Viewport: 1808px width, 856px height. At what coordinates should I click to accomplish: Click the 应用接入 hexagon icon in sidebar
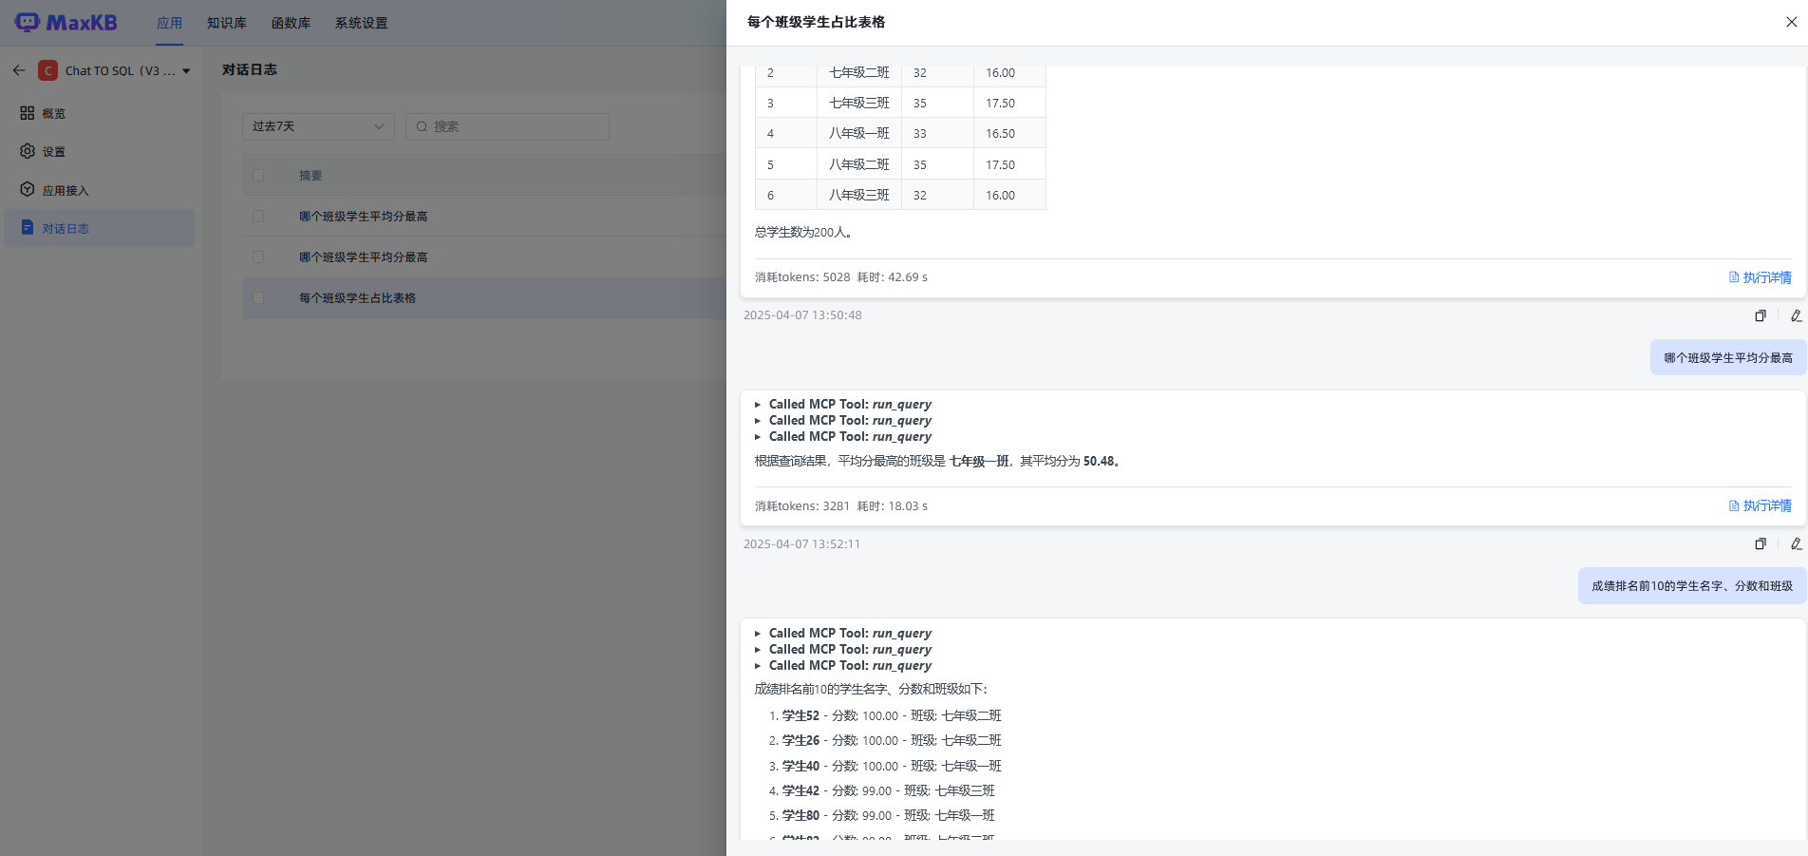[28, 190]
